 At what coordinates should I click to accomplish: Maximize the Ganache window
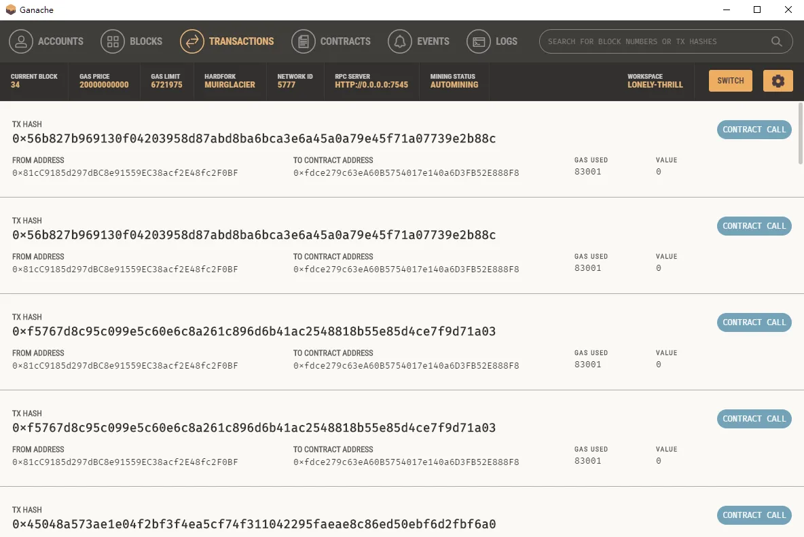pyautogui.click(x=757, y=10)
